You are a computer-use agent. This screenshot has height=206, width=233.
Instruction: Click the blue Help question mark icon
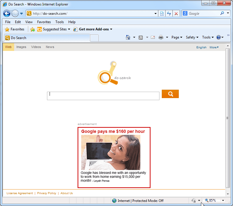click(x=219, y=37)
